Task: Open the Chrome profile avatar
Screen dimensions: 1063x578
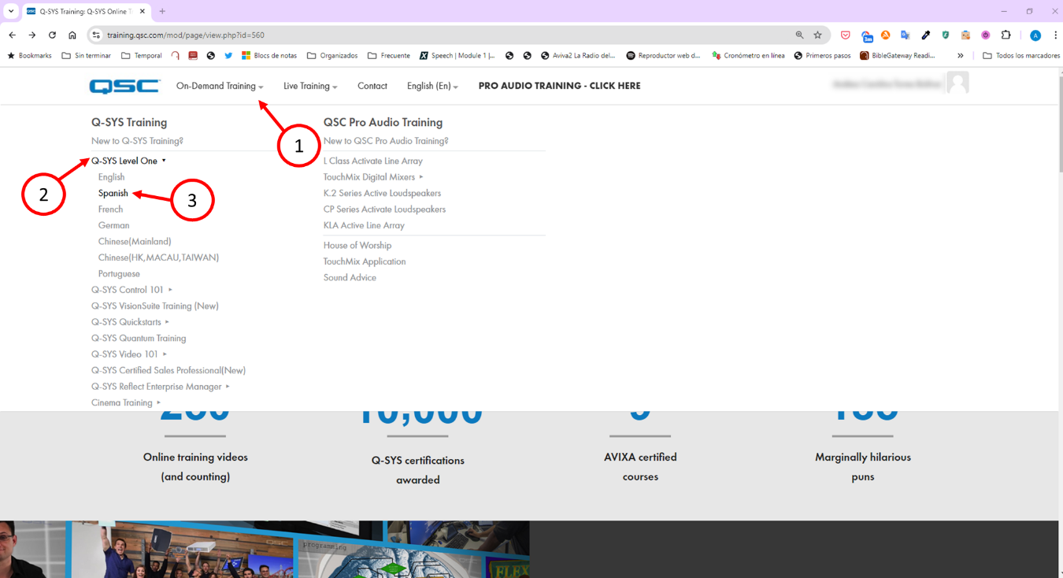Action: [1035, 35]
